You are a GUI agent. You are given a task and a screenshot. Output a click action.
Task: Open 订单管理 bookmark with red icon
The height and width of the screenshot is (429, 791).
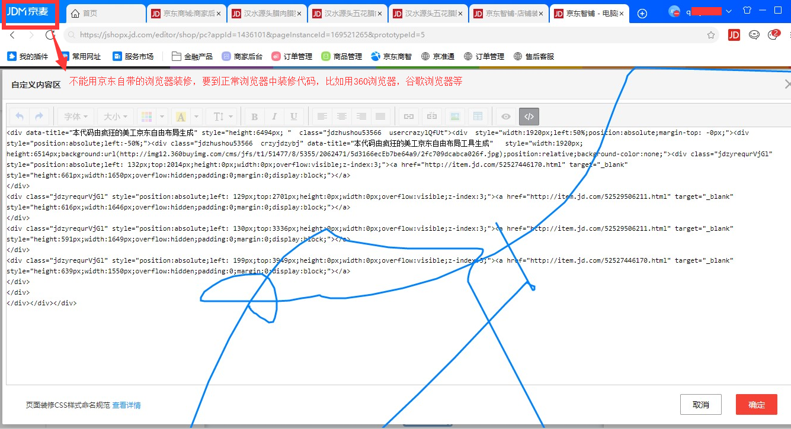click(292, 57)
